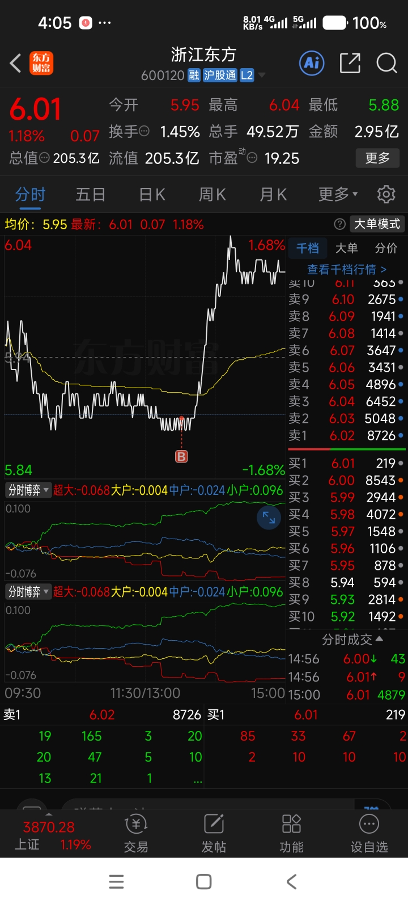Select the 大单 tab
408x908 pixels.
[346, 248]
